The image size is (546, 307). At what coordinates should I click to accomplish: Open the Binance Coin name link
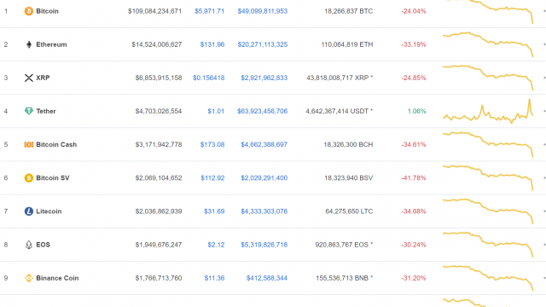[57, 278]
